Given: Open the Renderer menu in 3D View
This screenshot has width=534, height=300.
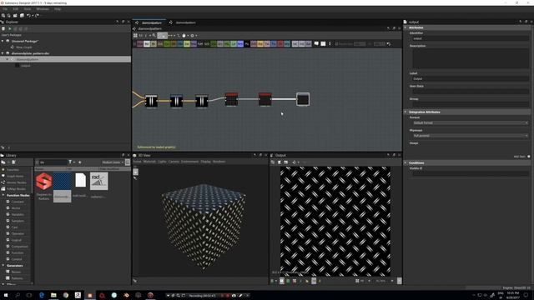Looking at the screenshot, I should coord(219,162).
